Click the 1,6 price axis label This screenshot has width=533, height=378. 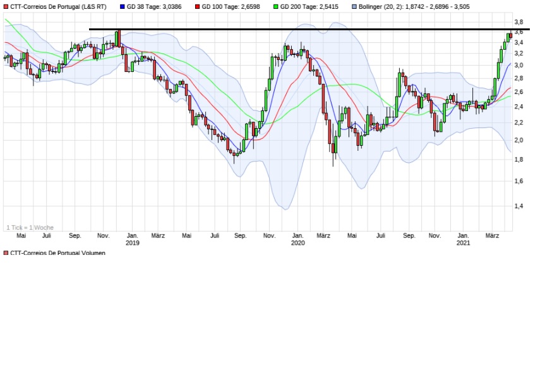[x=518, y=181]
